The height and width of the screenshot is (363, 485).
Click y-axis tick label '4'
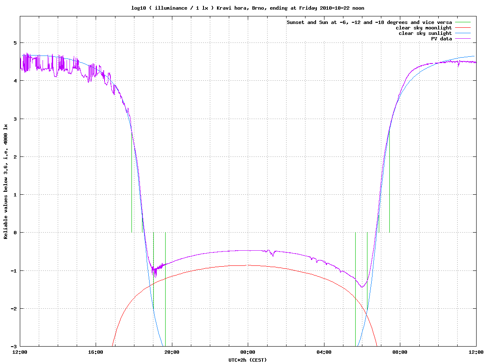[15, 81]
